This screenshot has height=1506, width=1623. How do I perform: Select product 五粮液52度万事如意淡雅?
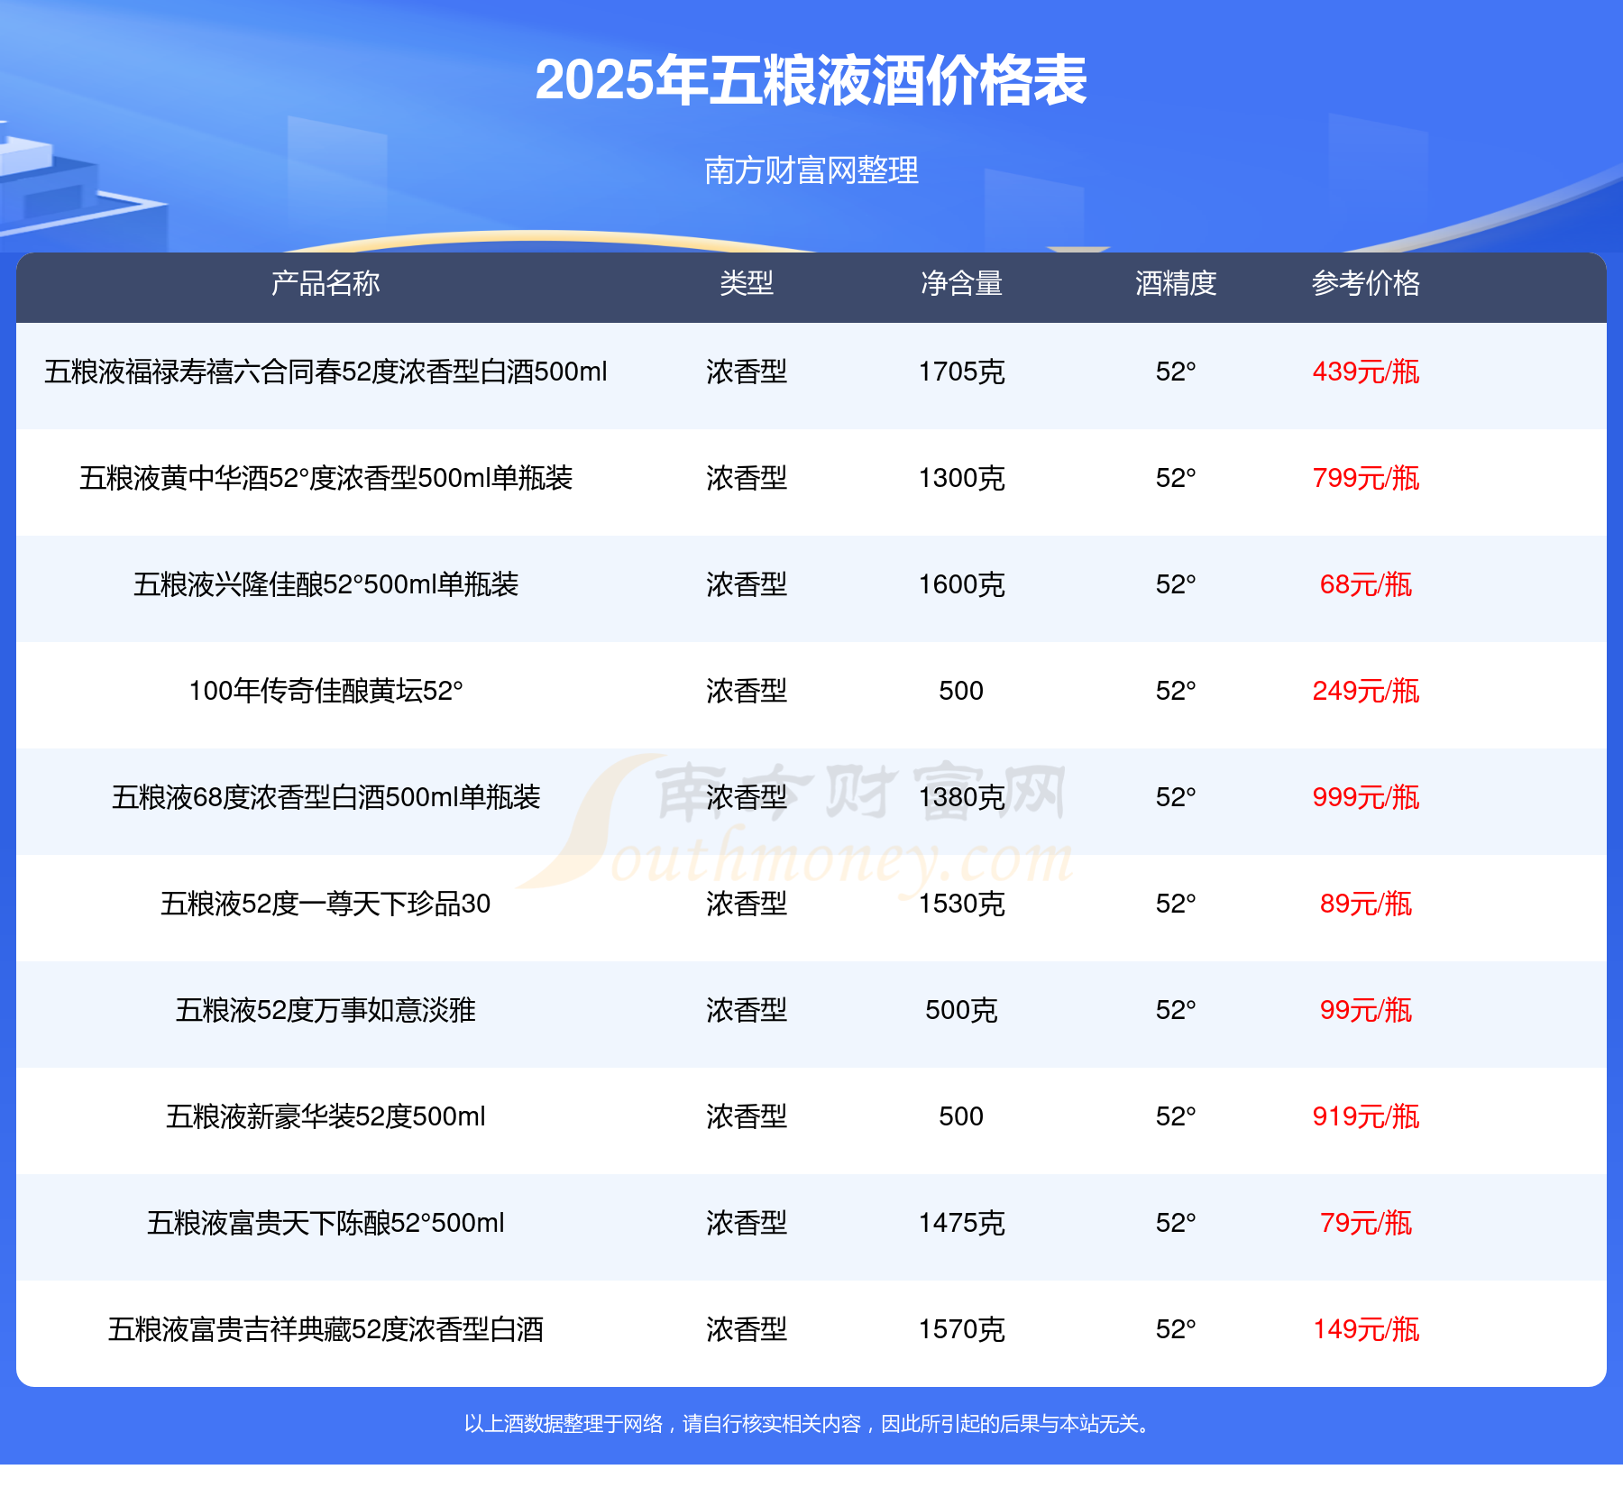pyautogui.click(x=326, y=1010)
